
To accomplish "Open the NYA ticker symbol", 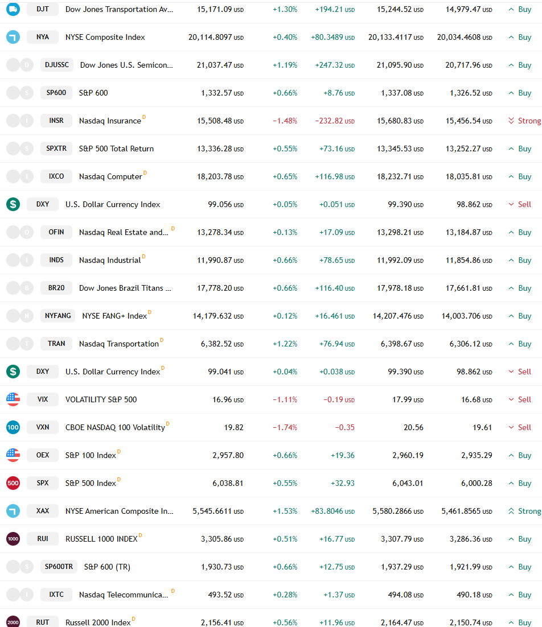I will tap(43, 37).
